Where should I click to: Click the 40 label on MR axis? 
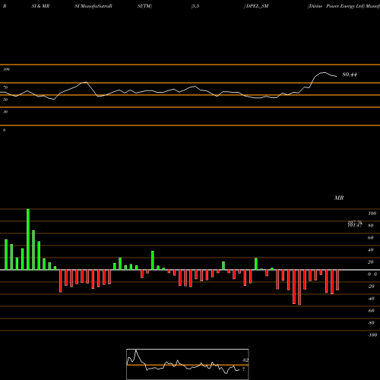tap(370, 250)
